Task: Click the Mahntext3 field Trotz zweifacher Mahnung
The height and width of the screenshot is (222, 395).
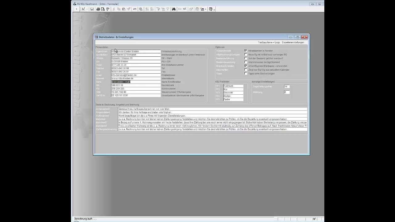Action: point(213,126)
